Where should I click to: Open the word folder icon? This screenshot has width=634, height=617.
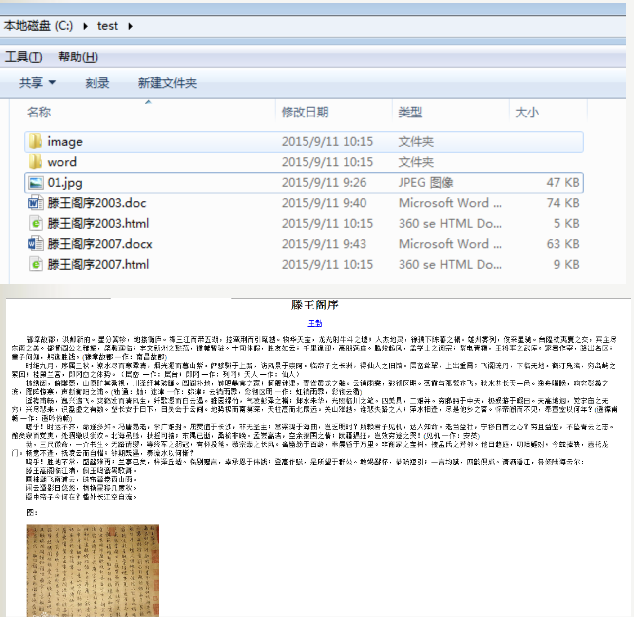click(35, 162)
